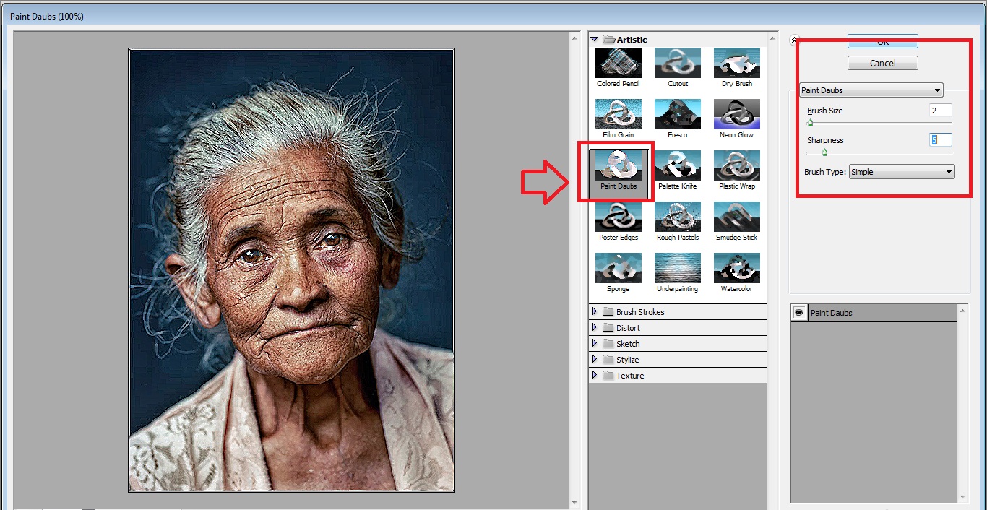Choose the Plastic Wrap filter

click(736, 166)
